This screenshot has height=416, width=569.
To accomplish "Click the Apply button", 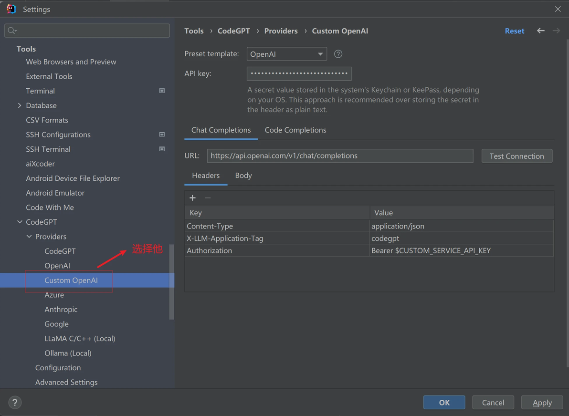I will click(x=542, y=403).
